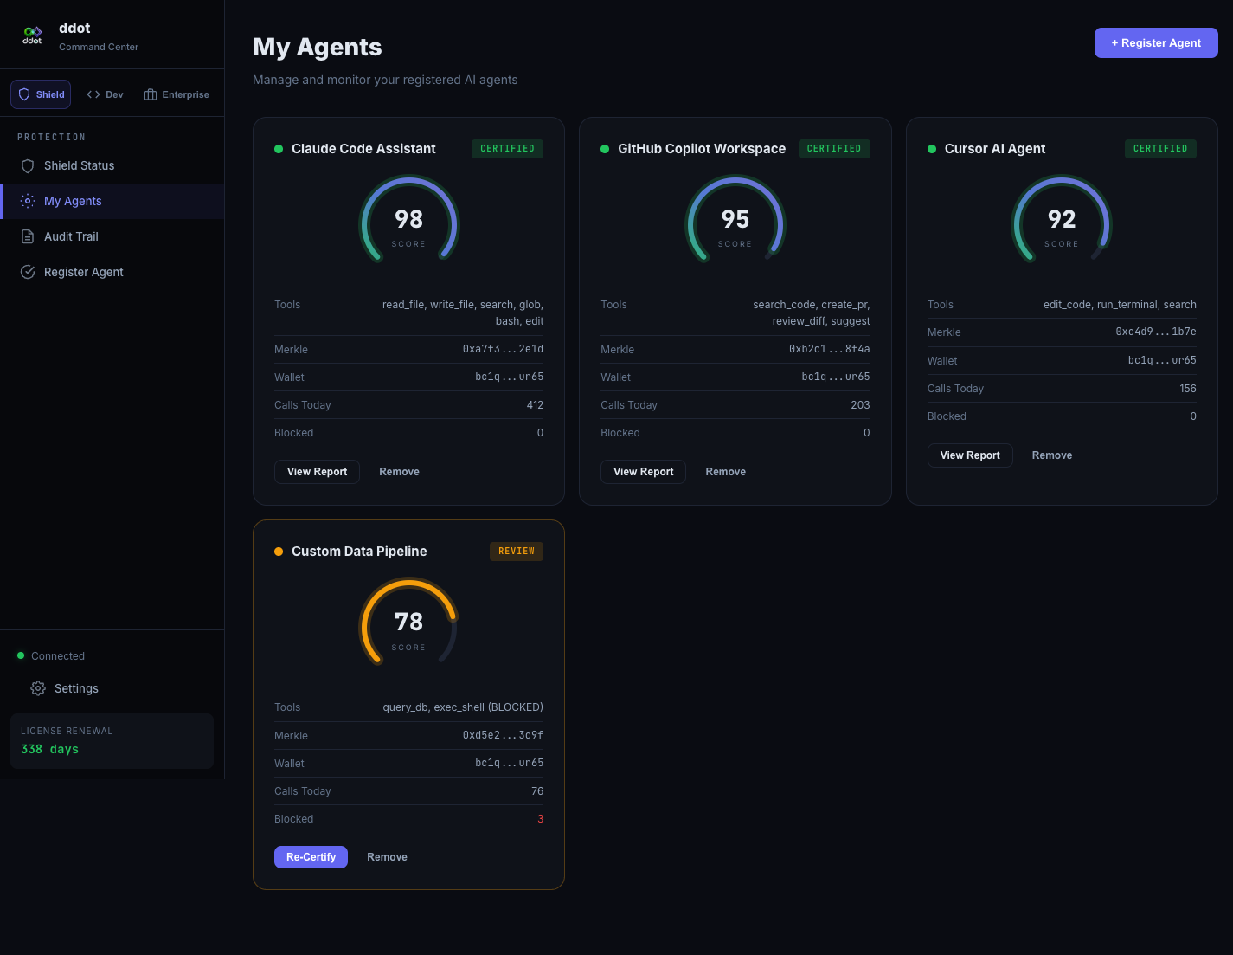1233x955 pixels.
Task: Click CERTIFIED badge on Claude Code Assistant
Action: click(x=507, y=149)
